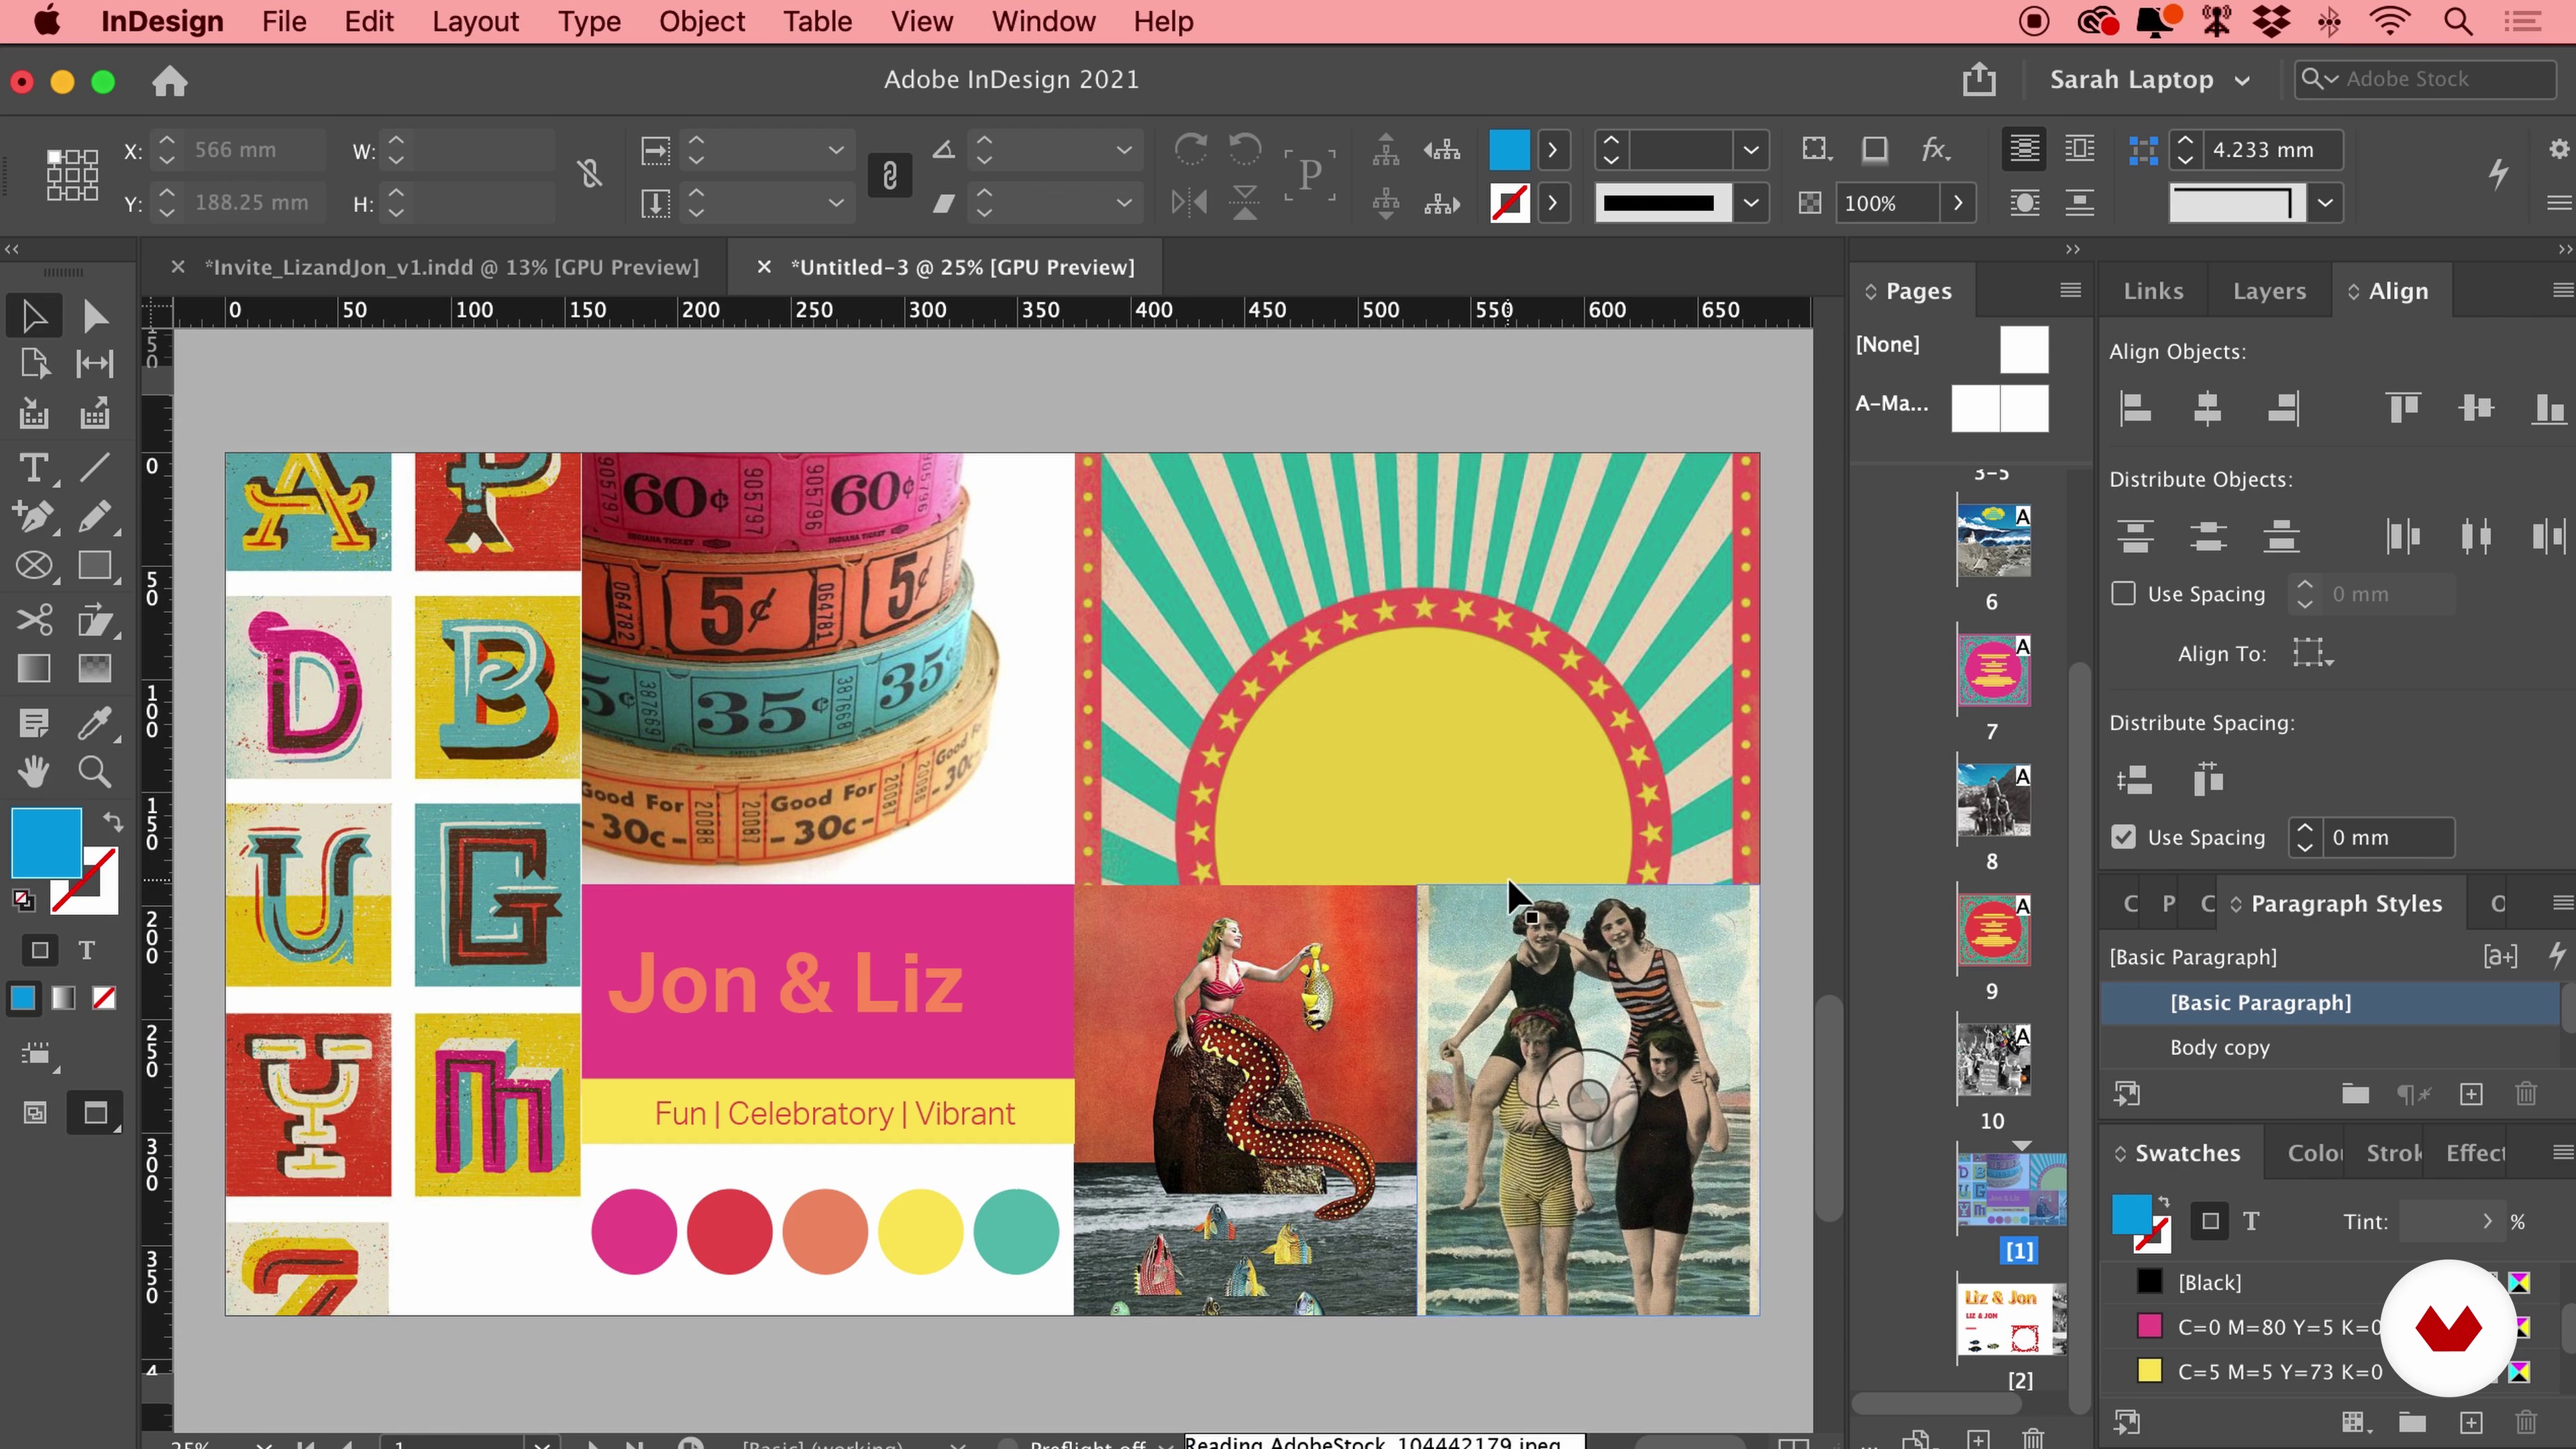
Task: Click the Home icon
Action: point(170,80)
